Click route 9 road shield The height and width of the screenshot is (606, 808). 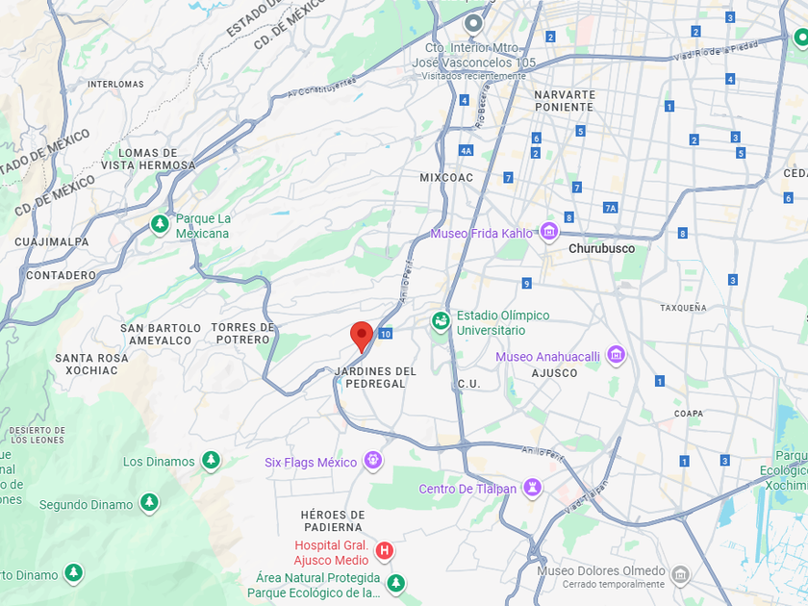pos(526,284)
